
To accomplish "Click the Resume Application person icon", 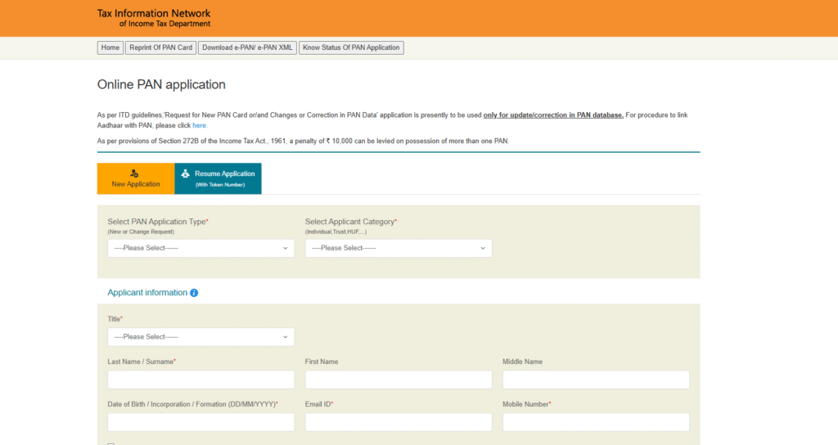I will [185, 173].
